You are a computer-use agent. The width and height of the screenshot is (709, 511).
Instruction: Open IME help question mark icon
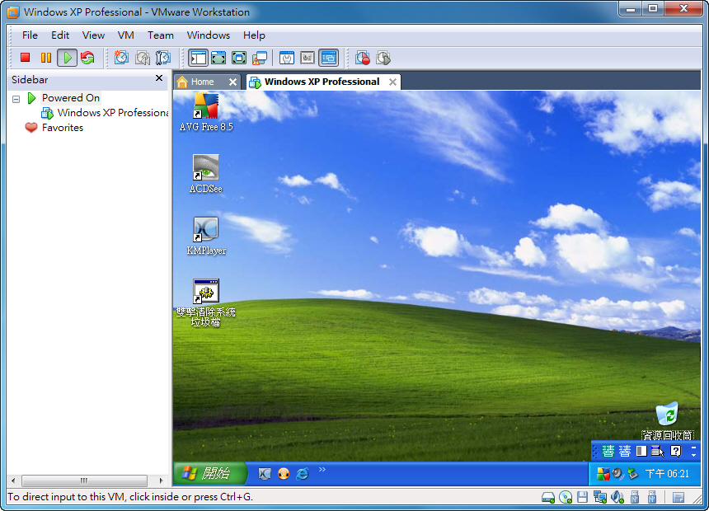[x=675, y=452]
